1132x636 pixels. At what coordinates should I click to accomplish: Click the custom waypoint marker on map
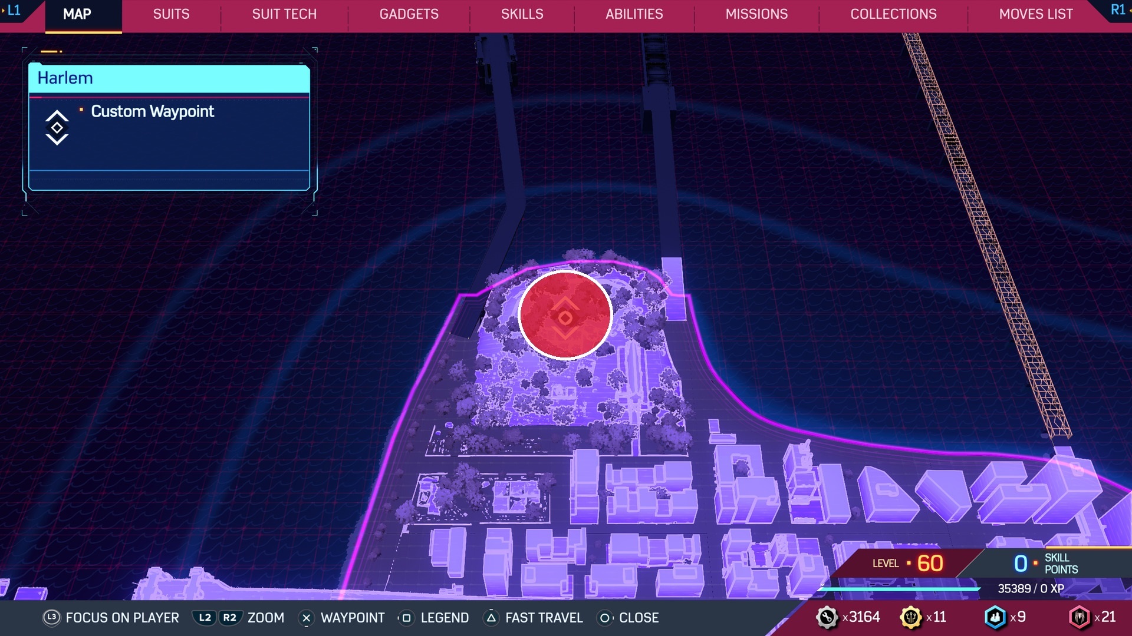click(565, 316)
